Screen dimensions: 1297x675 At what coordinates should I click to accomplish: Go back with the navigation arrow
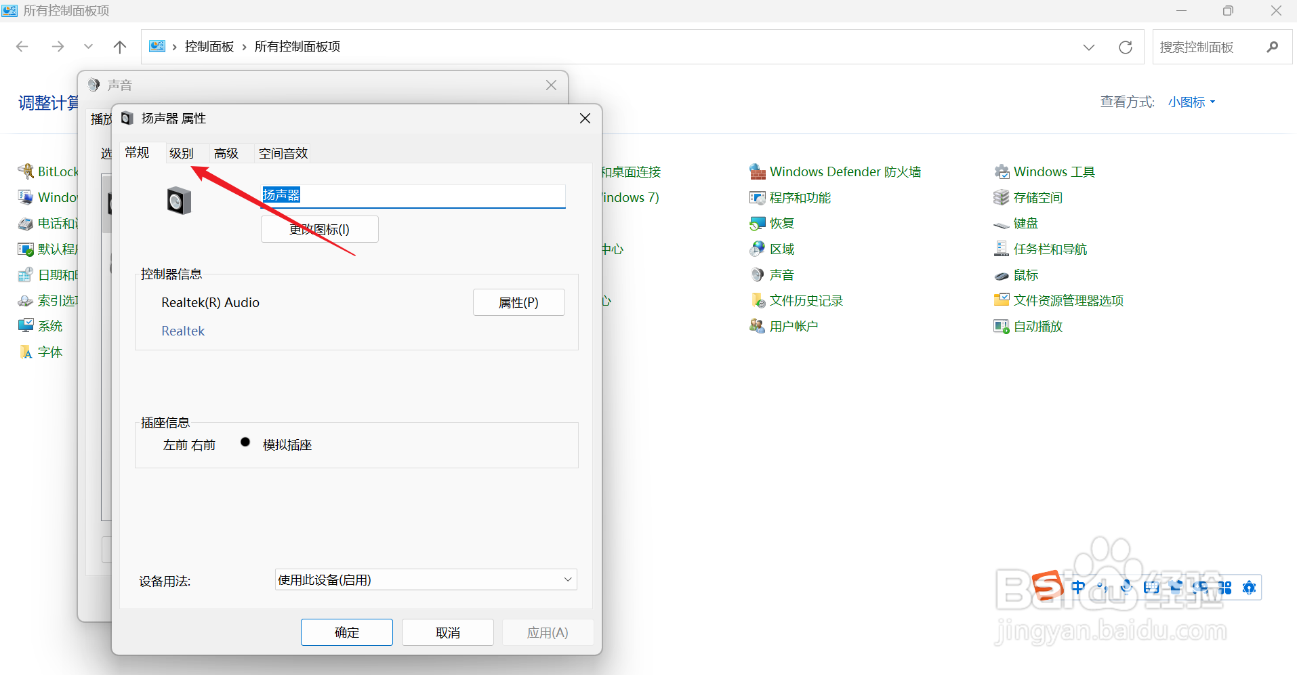tap(22, 47)
